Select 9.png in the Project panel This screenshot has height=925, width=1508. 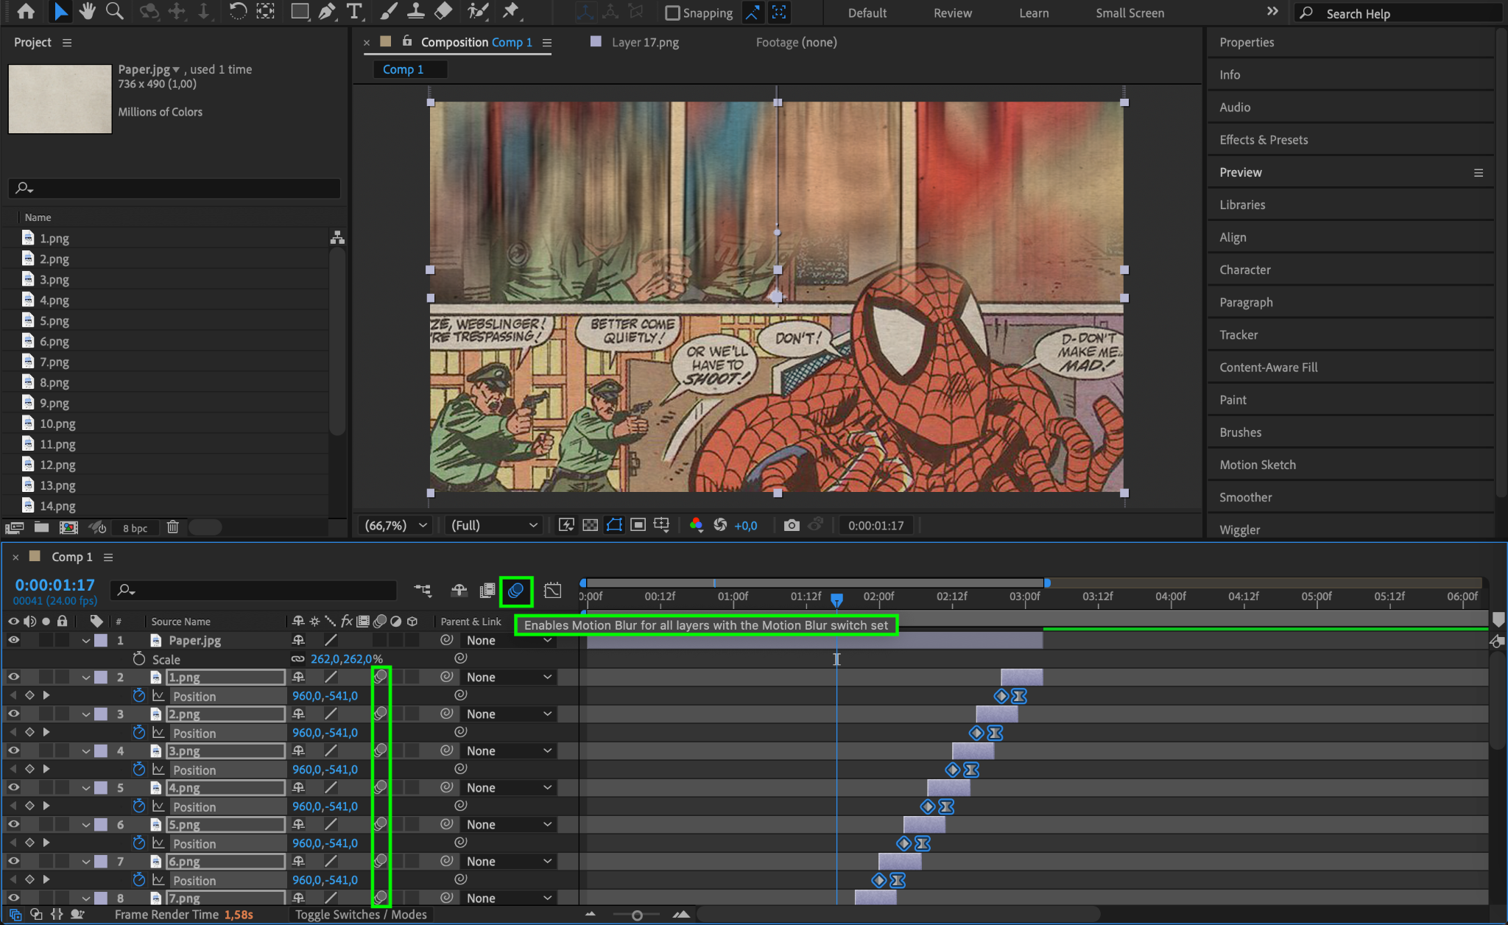[x=54, y=403]
